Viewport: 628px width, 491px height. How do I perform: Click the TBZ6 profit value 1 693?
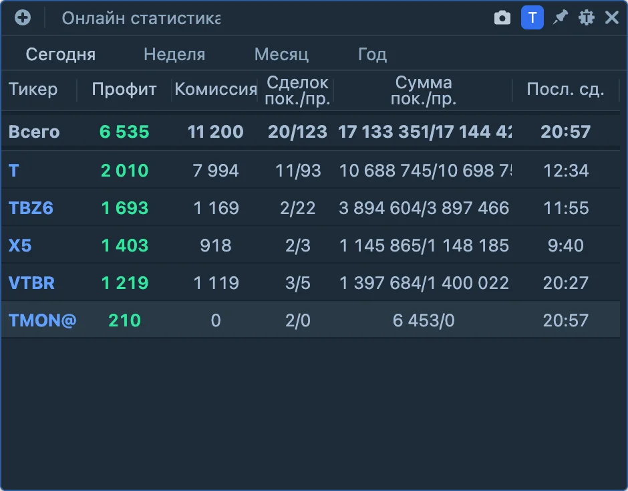[124, 208]
